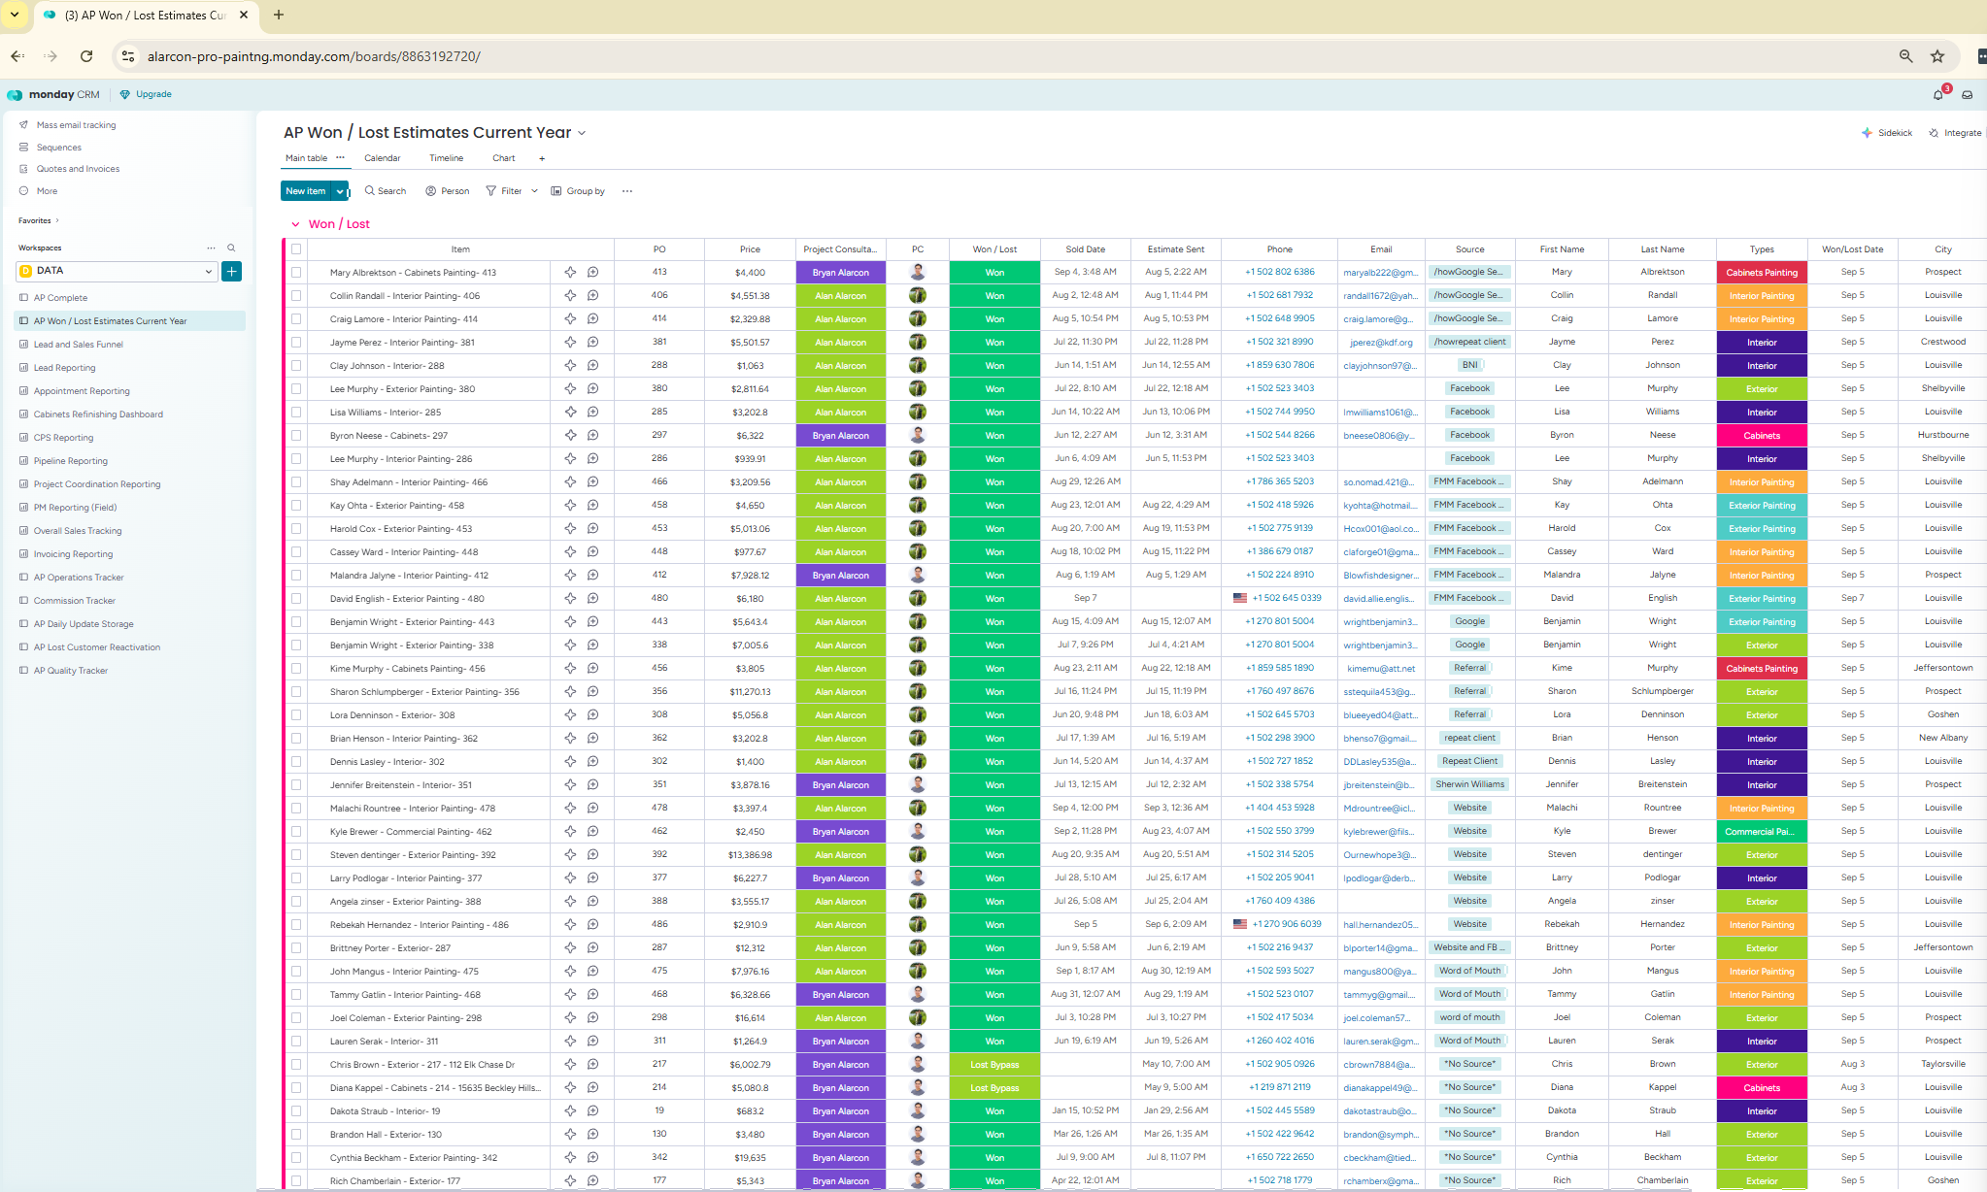Check the Mary Albrektson row checkbox
Screen dimensions: 1987x1192
(296, 273)
